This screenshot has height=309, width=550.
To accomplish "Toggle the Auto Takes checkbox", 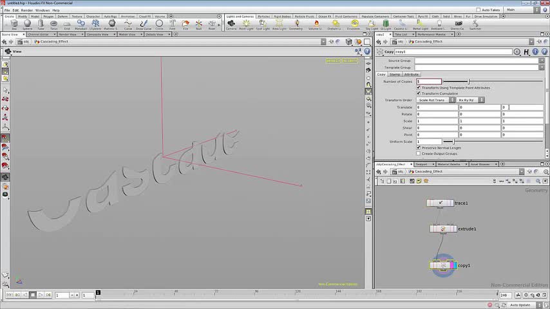I will click(x=478, y=10).
